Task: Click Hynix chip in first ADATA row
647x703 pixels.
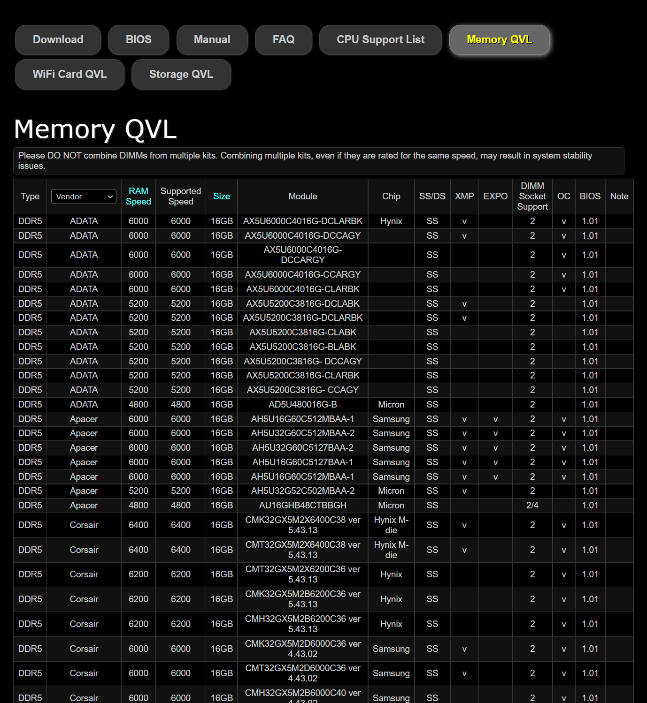Action: click(391, 221)
